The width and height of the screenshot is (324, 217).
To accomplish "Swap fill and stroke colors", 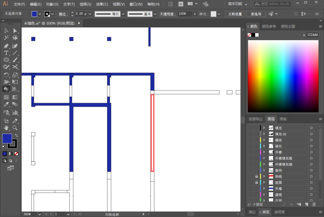I will pos(16,136).
